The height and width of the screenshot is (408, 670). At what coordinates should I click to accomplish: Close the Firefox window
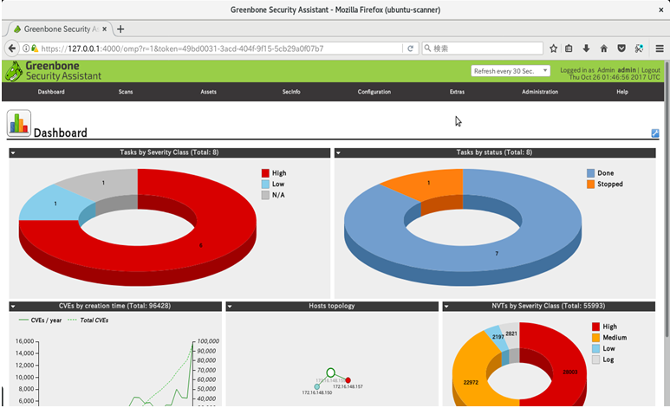point(660,10)
